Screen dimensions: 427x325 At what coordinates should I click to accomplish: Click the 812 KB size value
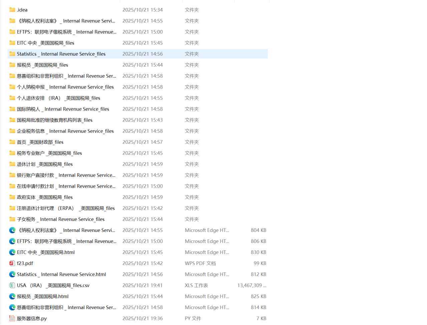(259, 274)
